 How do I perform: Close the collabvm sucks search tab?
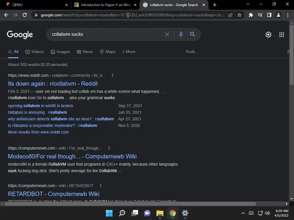click(x=204, y=5)
